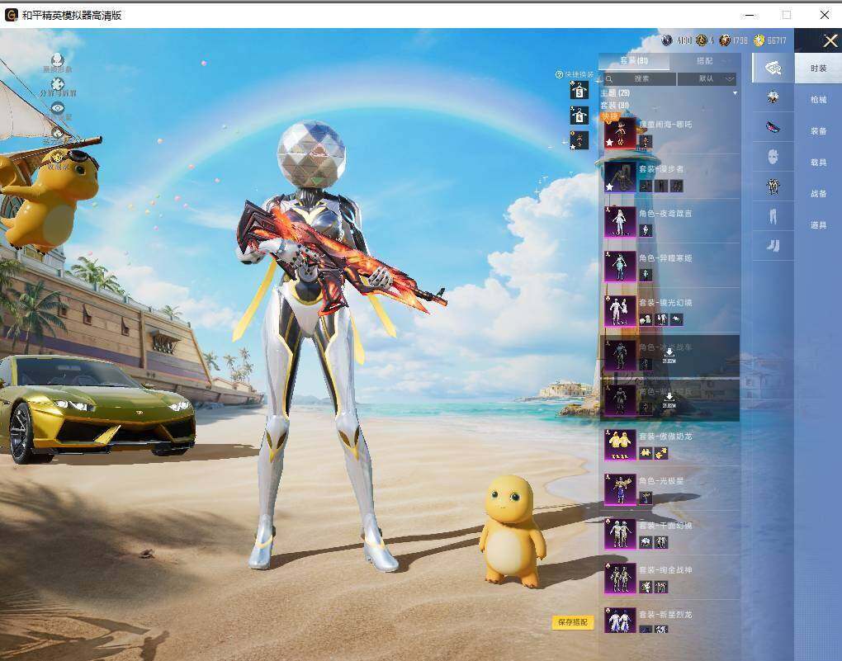
Task: Toggle the eye-shaped visibility icon at left
Action: pos(58,108)
